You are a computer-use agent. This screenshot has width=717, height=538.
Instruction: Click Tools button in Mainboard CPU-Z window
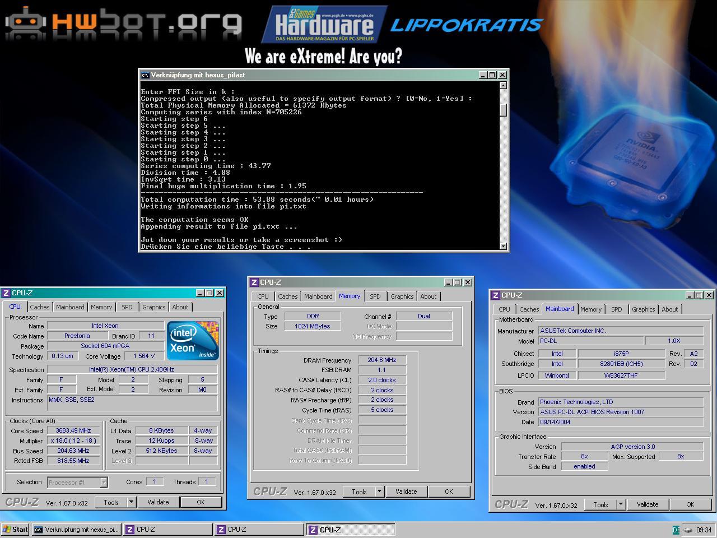click(600, 505)
